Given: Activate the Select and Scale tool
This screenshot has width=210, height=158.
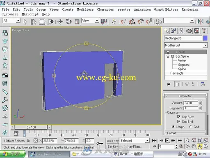Looking at the screenshot, I should click(77, 22).
